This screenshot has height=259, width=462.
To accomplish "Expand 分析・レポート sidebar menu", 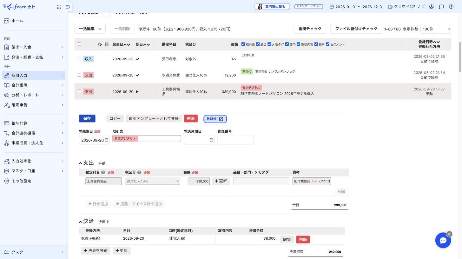I will pyautogui.click(x=34, y=95).
